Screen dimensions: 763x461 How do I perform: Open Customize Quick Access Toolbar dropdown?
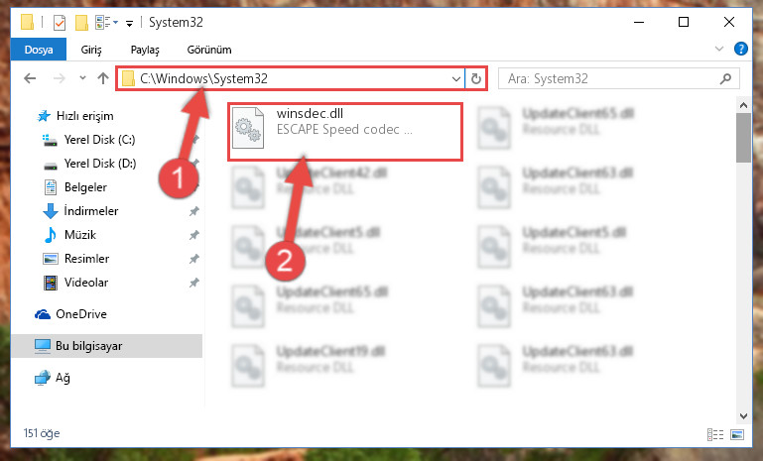129,23
